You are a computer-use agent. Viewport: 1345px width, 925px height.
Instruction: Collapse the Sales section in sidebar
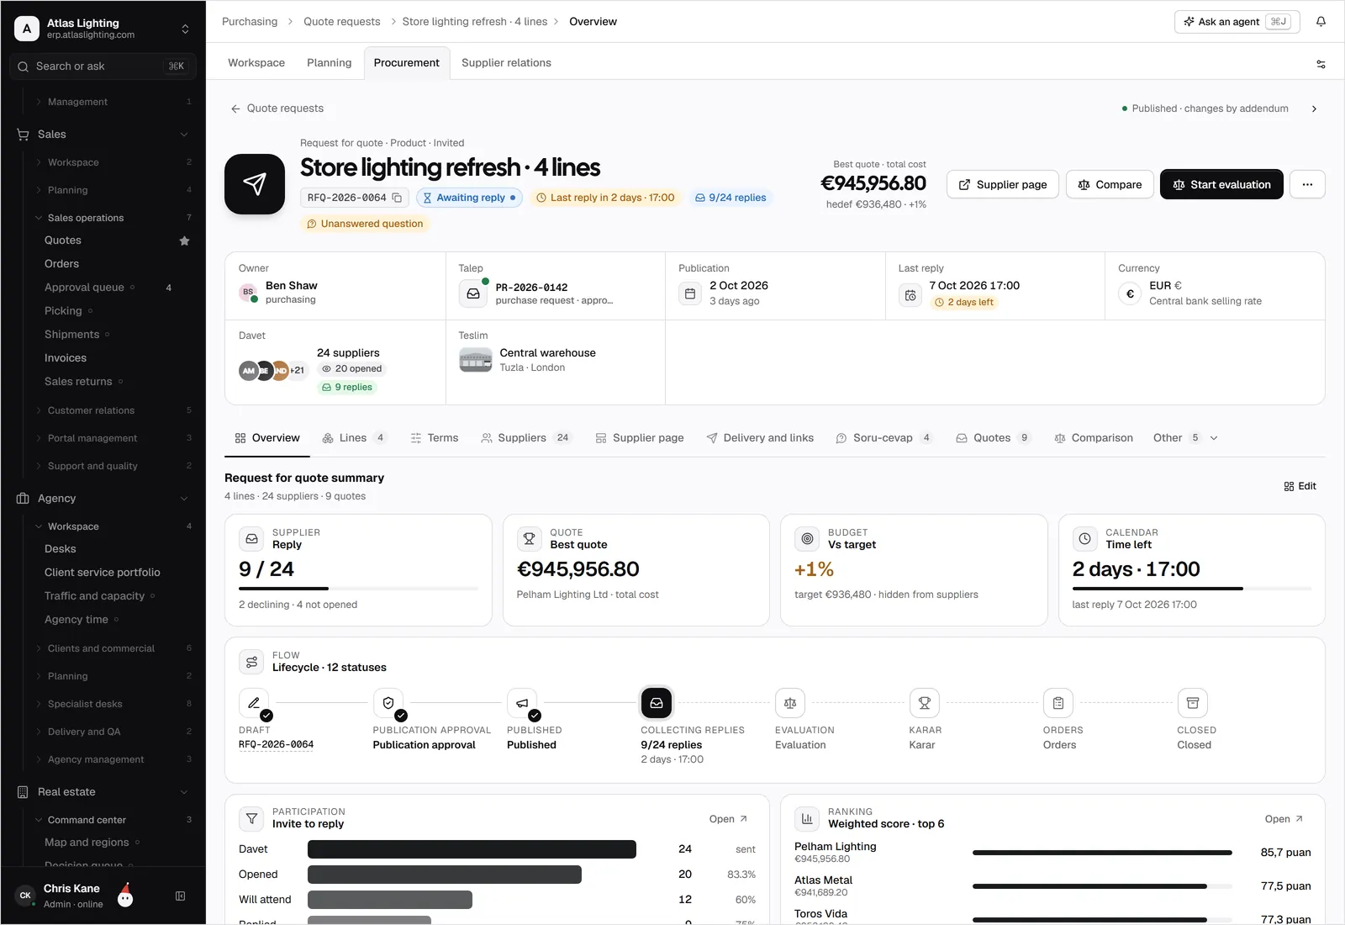184,135
